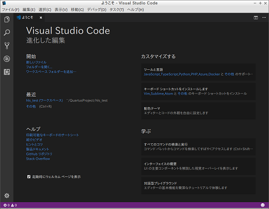
Task: Select the ようこそ editor tab
Action: [29, 18]
